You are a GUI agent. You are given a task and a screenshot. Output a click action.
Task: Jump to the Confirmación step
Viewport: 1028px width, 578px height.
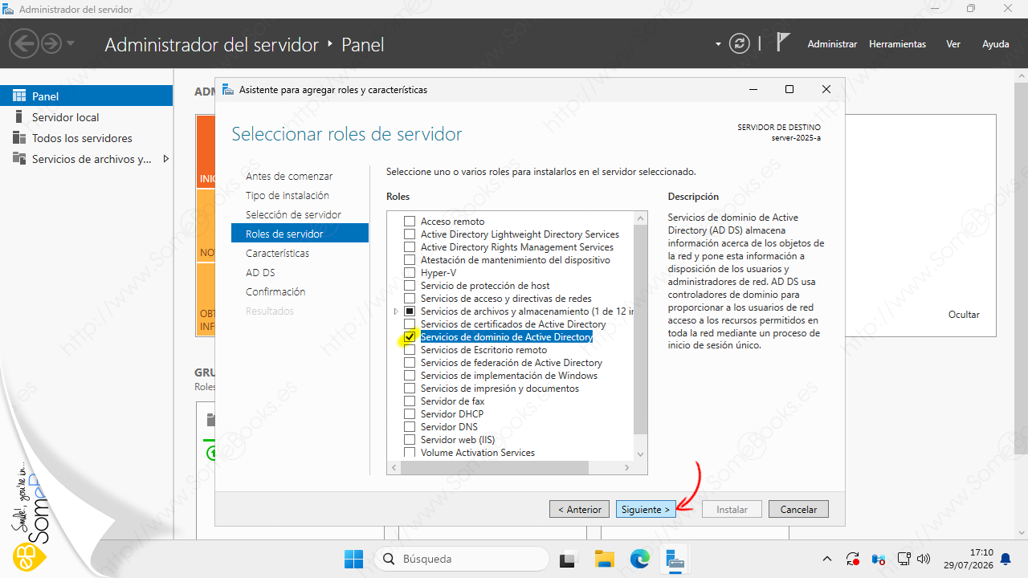pos(275,291)
